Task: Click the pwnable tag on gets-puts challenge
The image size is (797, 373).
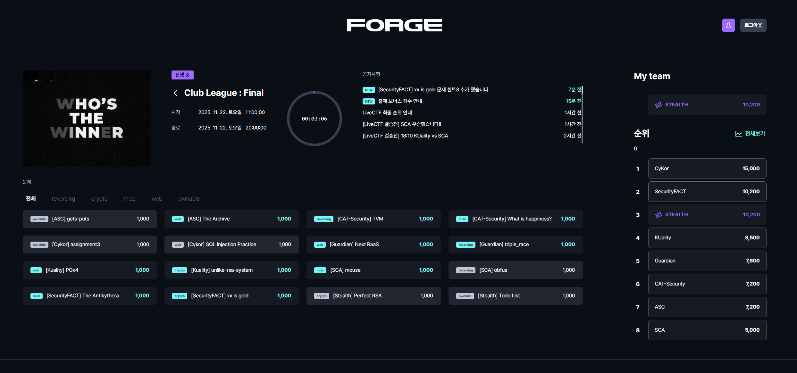Action: (x=39, y=219)
